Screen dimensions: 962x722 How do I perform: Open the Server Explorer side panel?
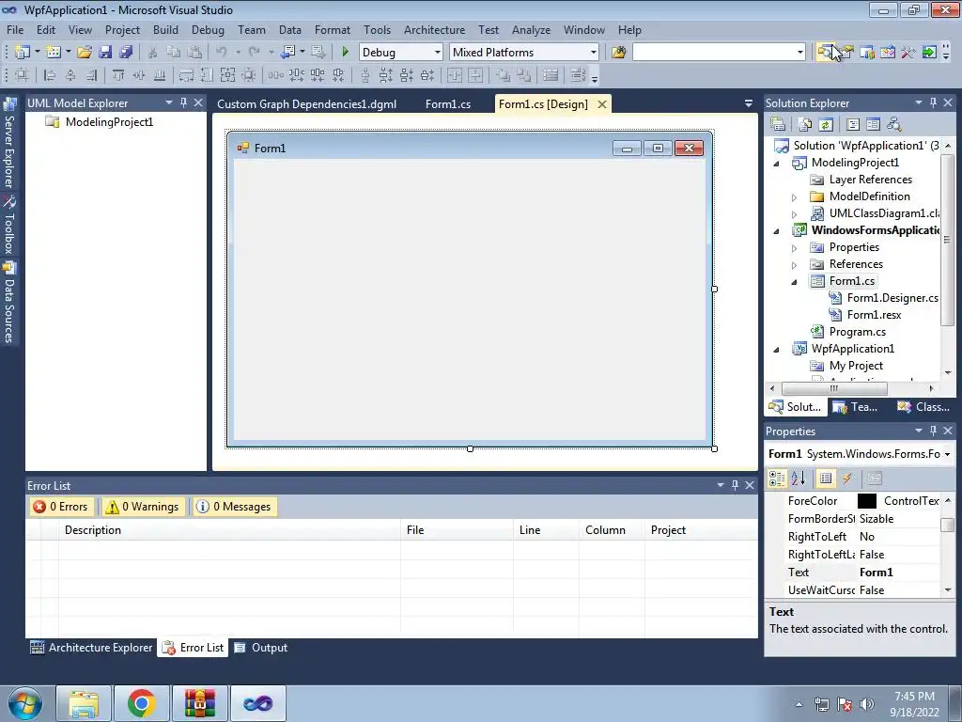click(9, 143)
